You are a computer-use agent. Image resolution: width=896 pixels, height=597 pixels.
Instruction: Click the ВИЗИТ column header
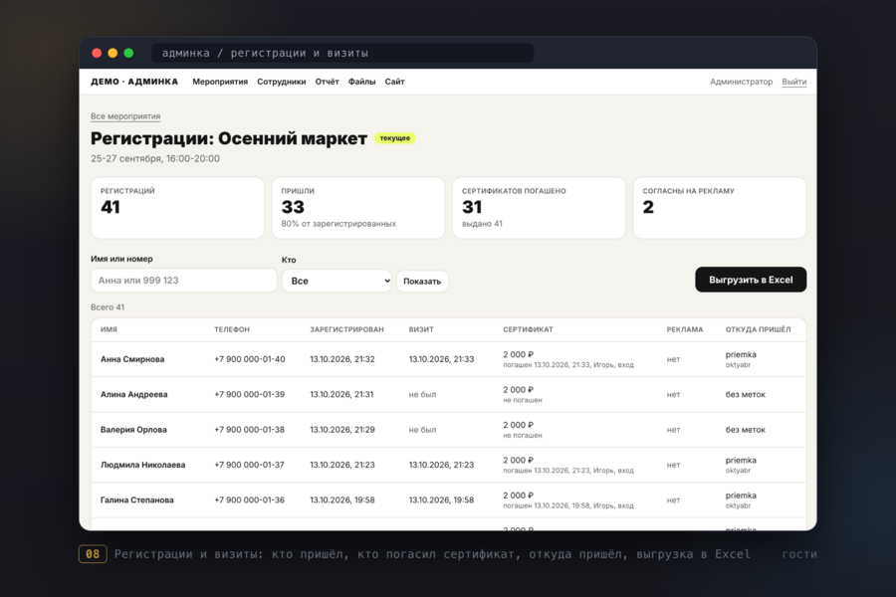tap(421, 329)
